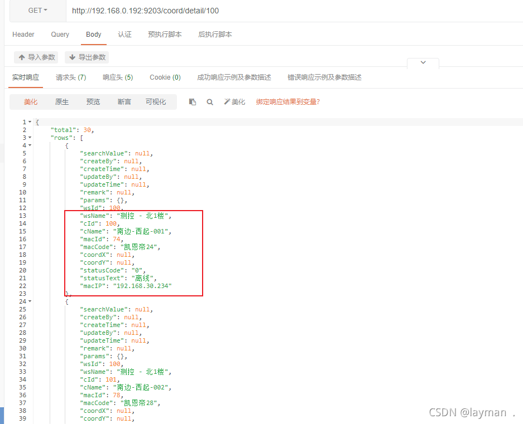The width and height of the screenshot is (523, 424).
Task: Click the "params": {} entry on line 11
Action: point(103,200)
